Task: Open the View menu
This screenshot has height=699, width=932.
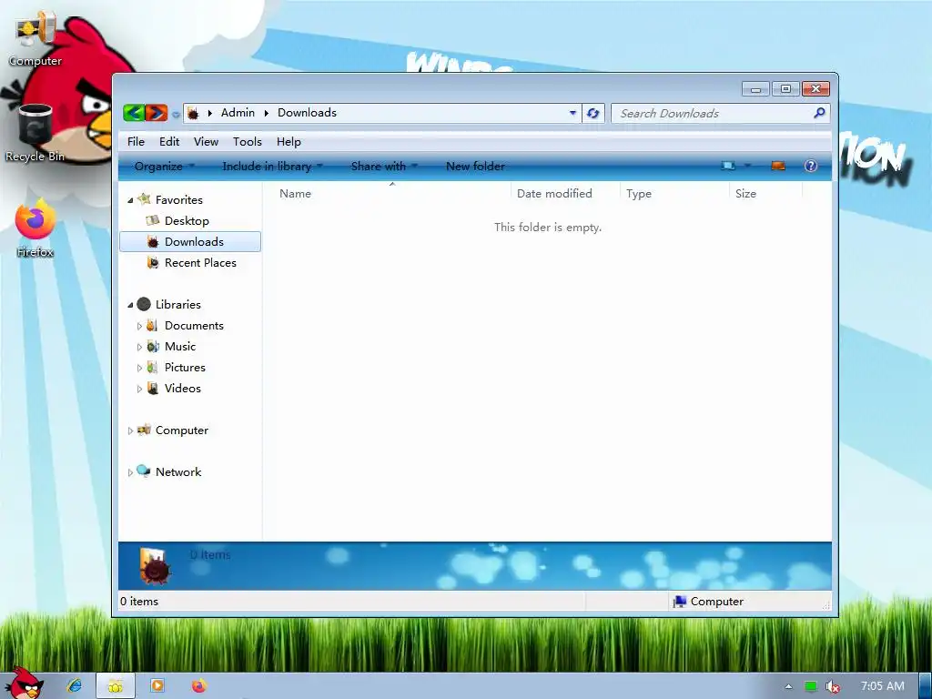Action: pyautogui.click(x=206, y=141)
